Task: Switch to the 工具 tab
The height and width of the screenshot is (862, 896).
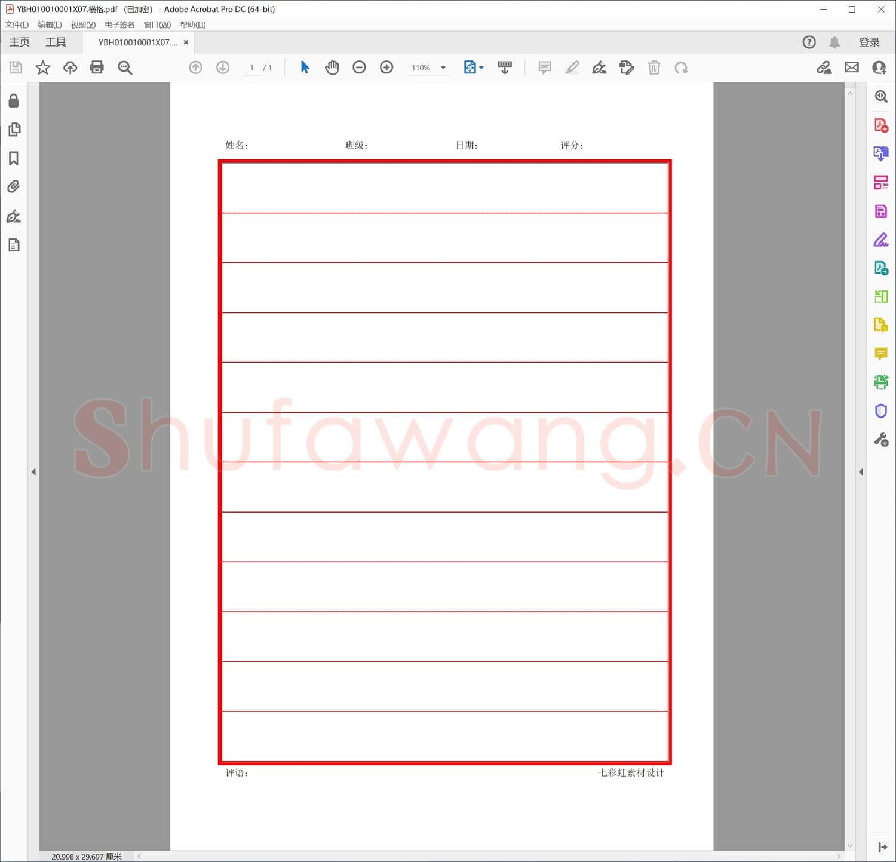Action: coord(56,42)
